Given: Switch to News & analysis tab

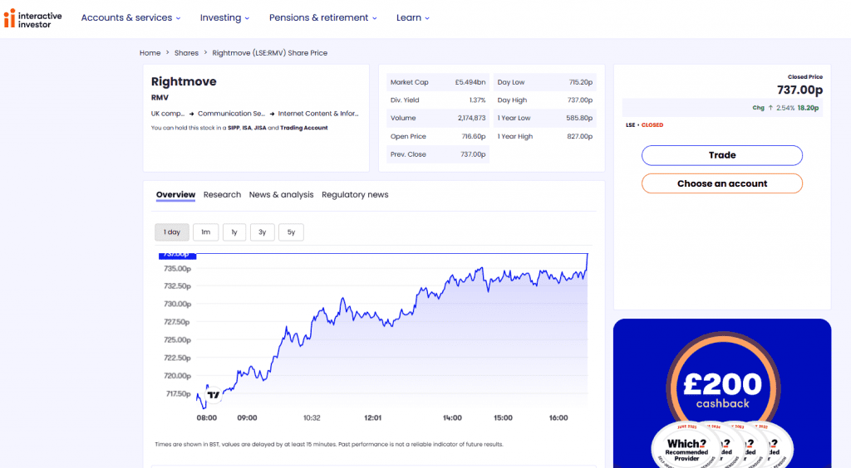Looking at the screenshot, I should click(281, 195).
